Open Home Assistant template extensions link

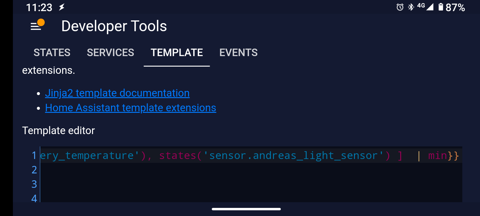tap(130, 108)
